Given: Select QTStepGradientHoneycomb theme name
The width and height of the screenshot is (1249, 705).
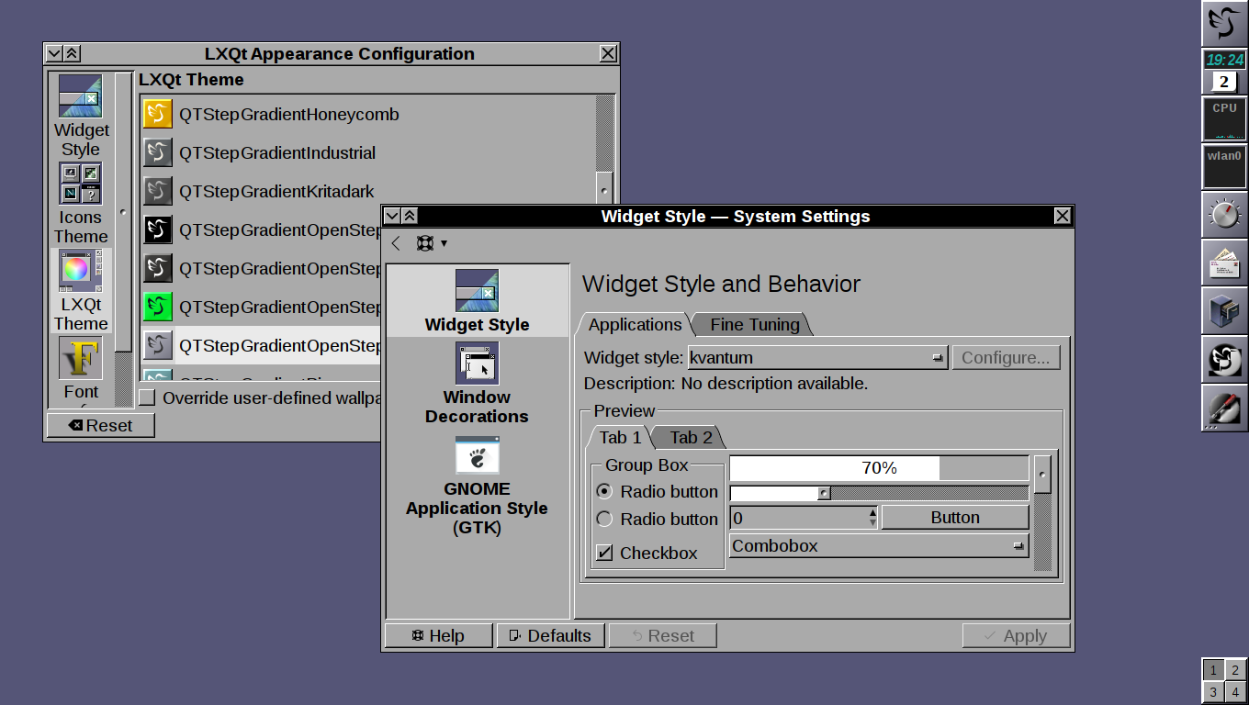Looking at the screenshot, I should (x=288, y=115).
